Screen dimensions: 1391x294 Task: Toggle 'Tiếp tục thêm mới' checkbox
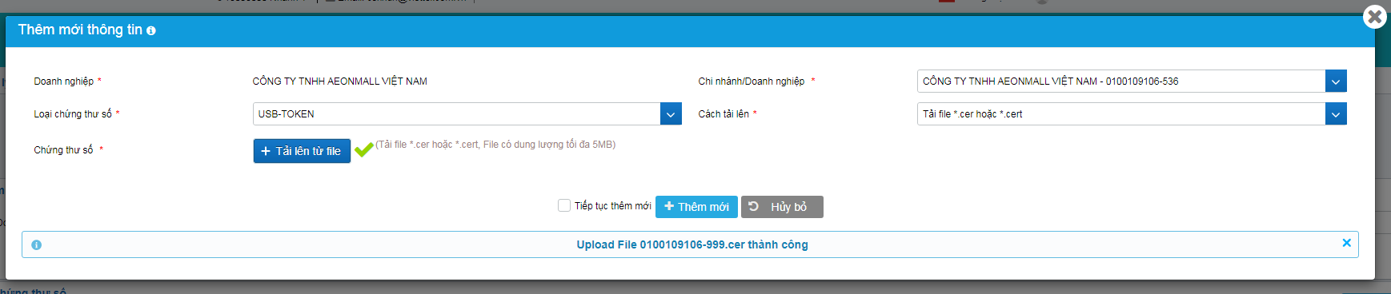pos(564,205)
